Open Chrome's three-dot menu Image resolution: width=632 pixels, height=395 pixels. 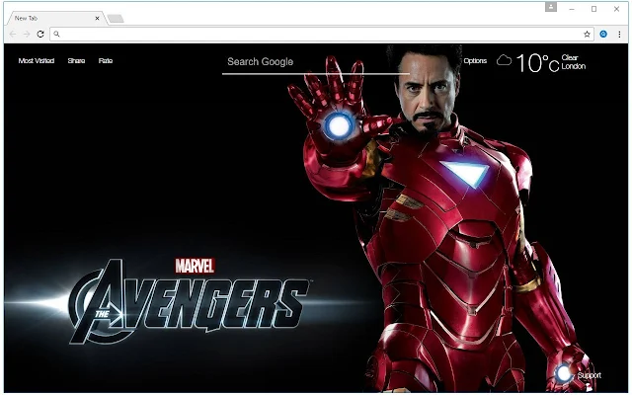click(619, 35)
